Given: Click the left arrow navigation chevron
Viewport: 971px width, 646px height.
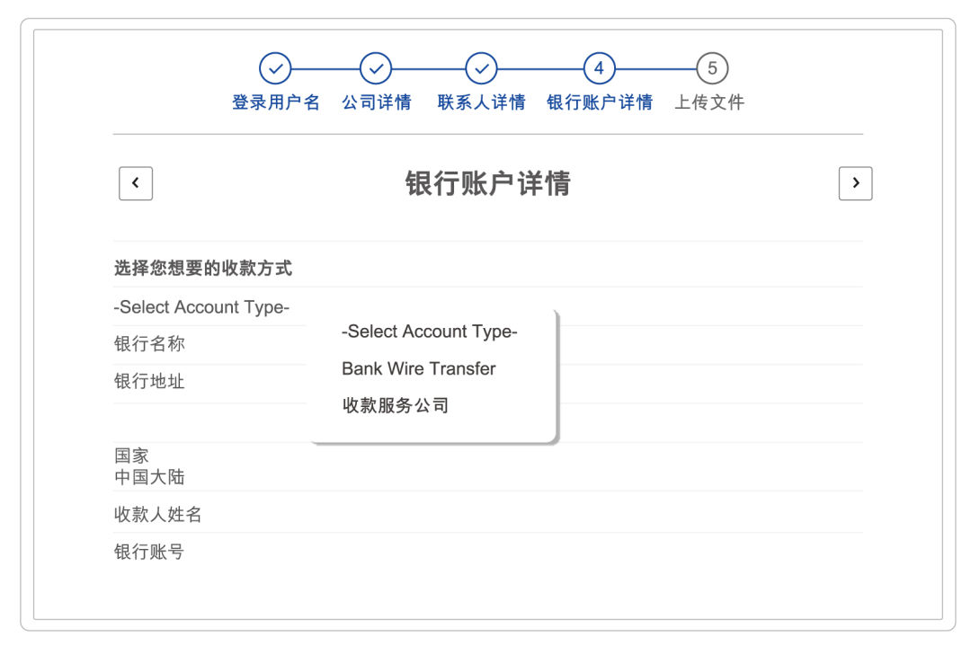Looking at the screenshot, I should [x=136, y=183].
